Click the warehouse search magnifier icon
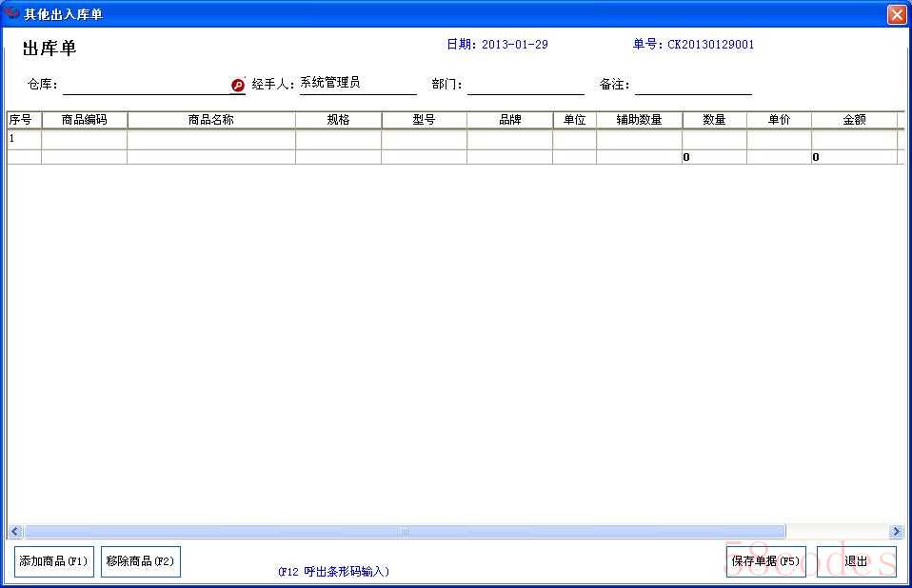The height and width of the screenshot is (588, 912). [238, 85]
